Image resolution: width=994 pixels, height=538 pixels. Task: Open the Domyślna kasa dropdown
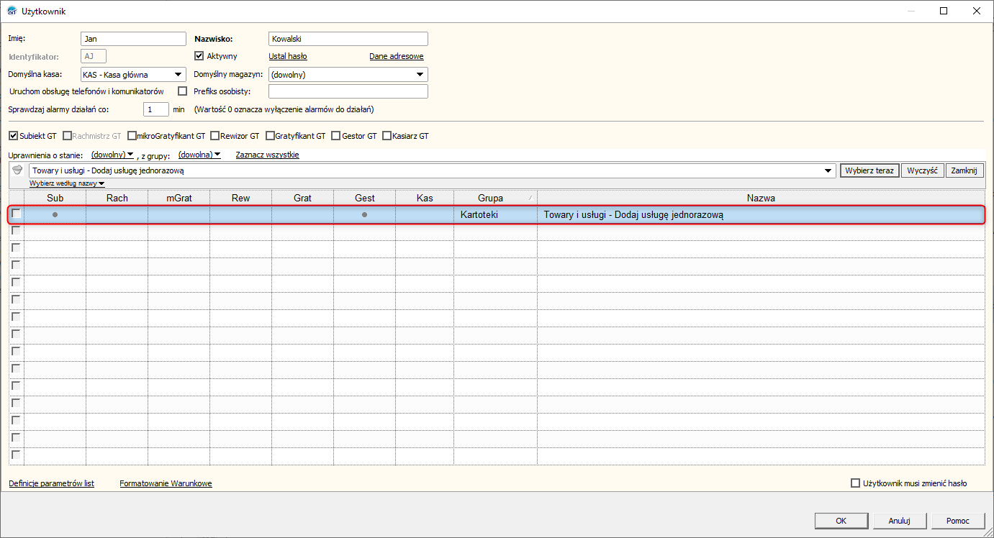point(178,74)
